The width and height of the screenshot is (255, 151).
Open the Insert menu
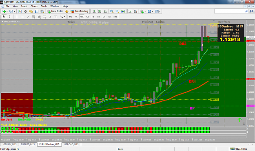click(24, 7)
